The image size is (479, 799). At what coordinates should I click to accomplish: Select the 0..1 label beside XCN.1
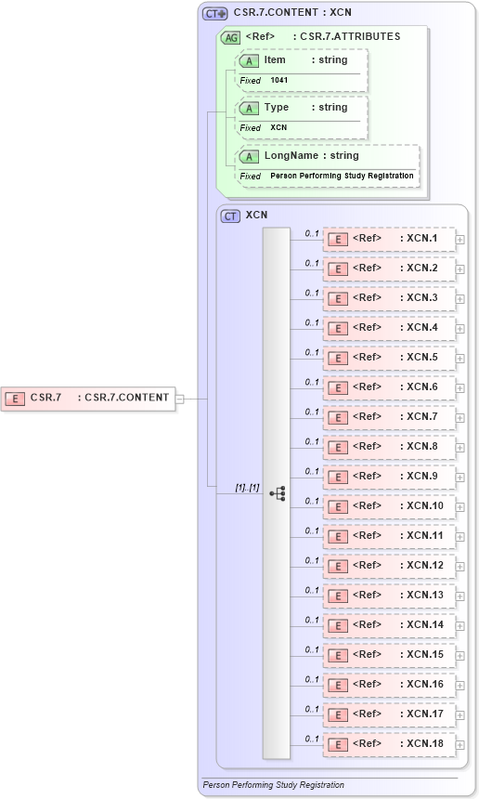[x=312, y=233]
